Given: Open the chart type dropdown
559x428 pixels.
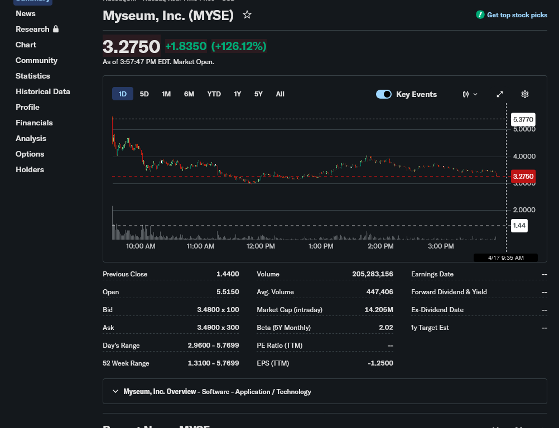Looking at the screenshot, I should click(470, 94).
